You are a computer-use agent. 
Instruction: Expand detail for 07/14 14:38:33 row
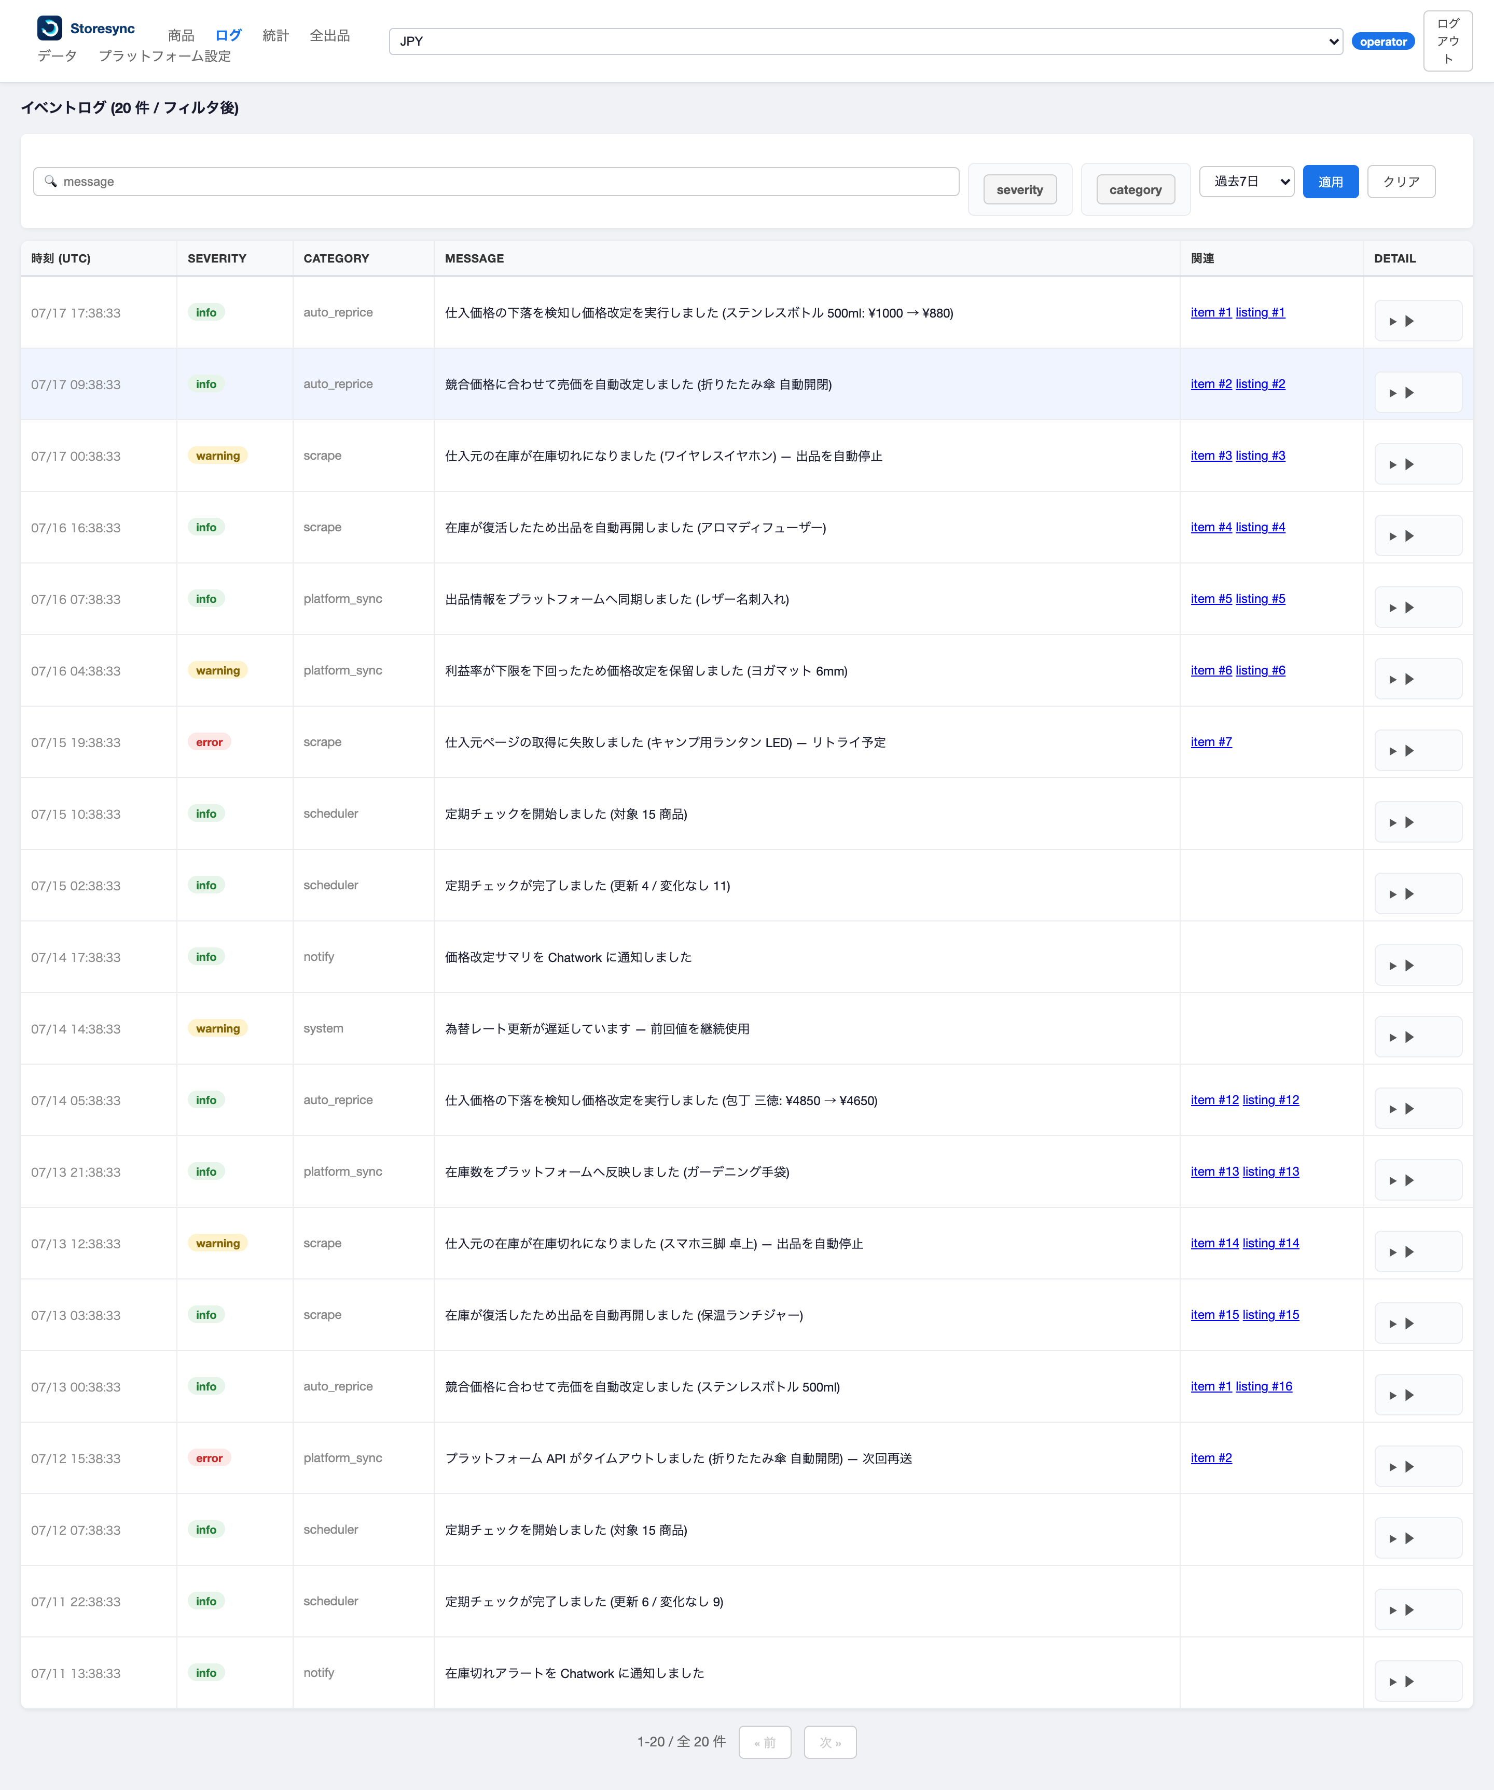[1418, 1037]
